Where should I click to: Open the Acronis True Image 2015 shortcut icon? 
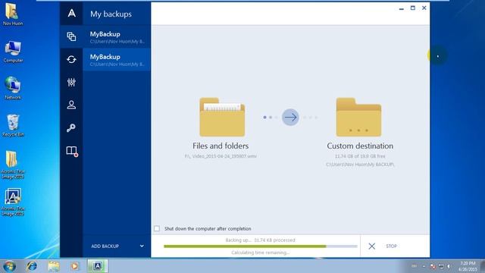tap(13, 202)
